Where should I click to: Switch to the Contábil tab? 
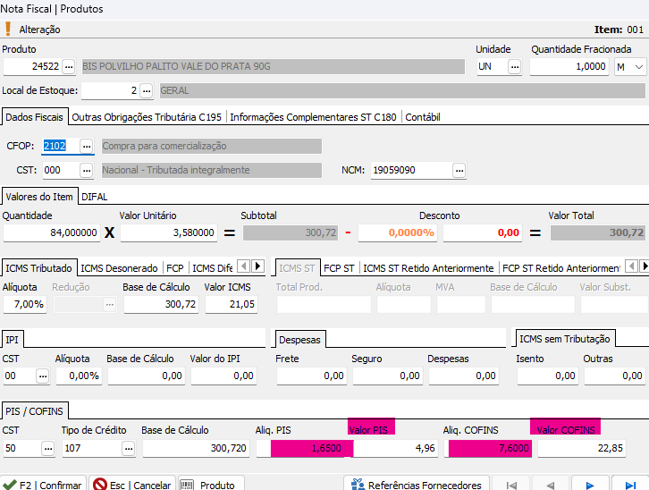coord(421,117)
